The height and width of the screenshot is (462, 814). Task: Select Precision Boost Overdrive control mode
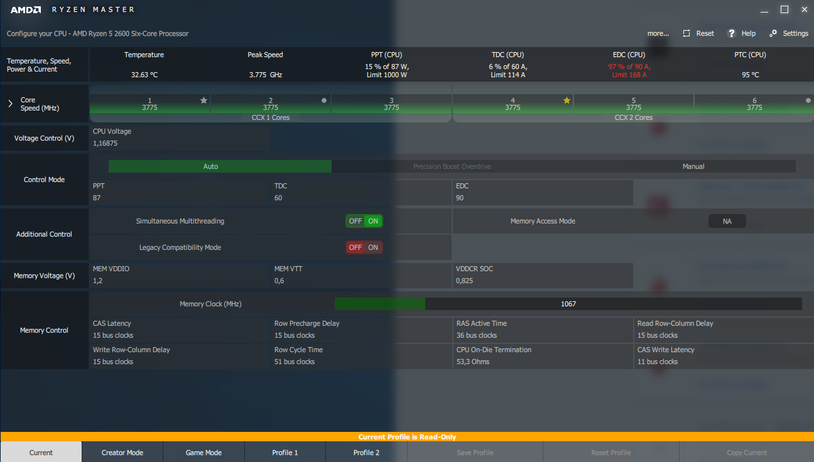452,166
